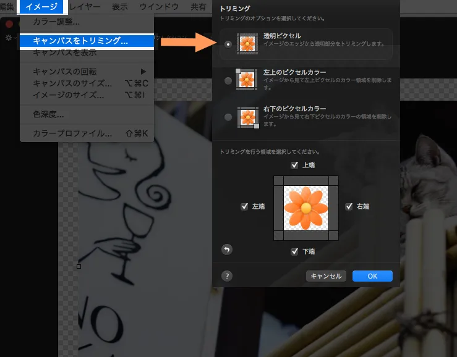This screenshot has width=457, height=357.
Task: Open help with the question mark button
Action: point(227,275)
